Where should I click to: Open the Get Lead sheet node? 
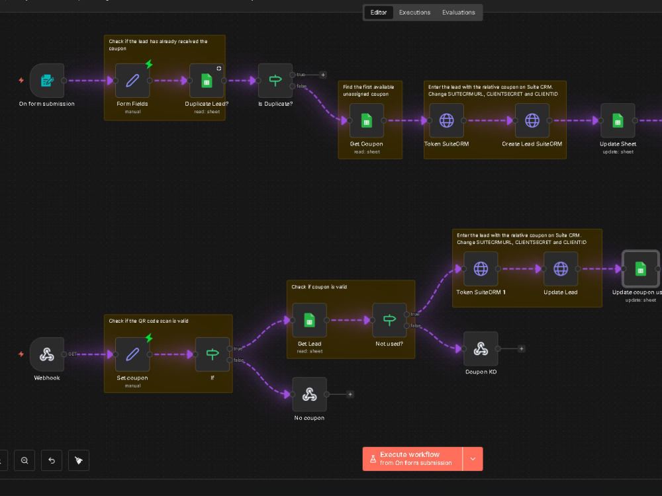pos(309,320)
